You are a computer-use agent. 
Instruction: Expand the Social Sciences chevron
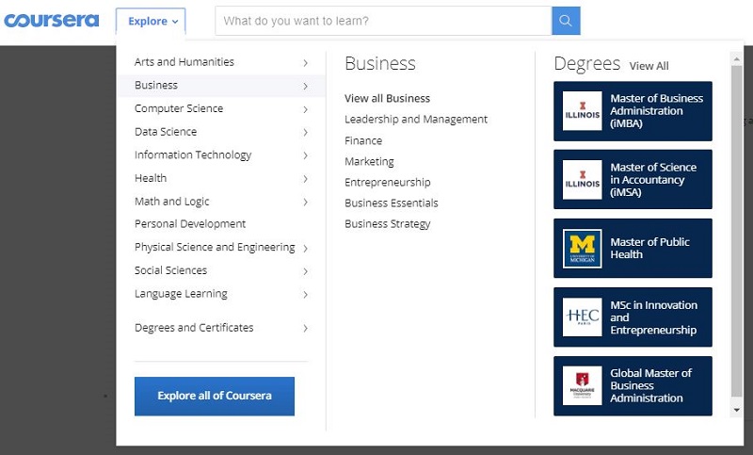(x=305, y=271)
